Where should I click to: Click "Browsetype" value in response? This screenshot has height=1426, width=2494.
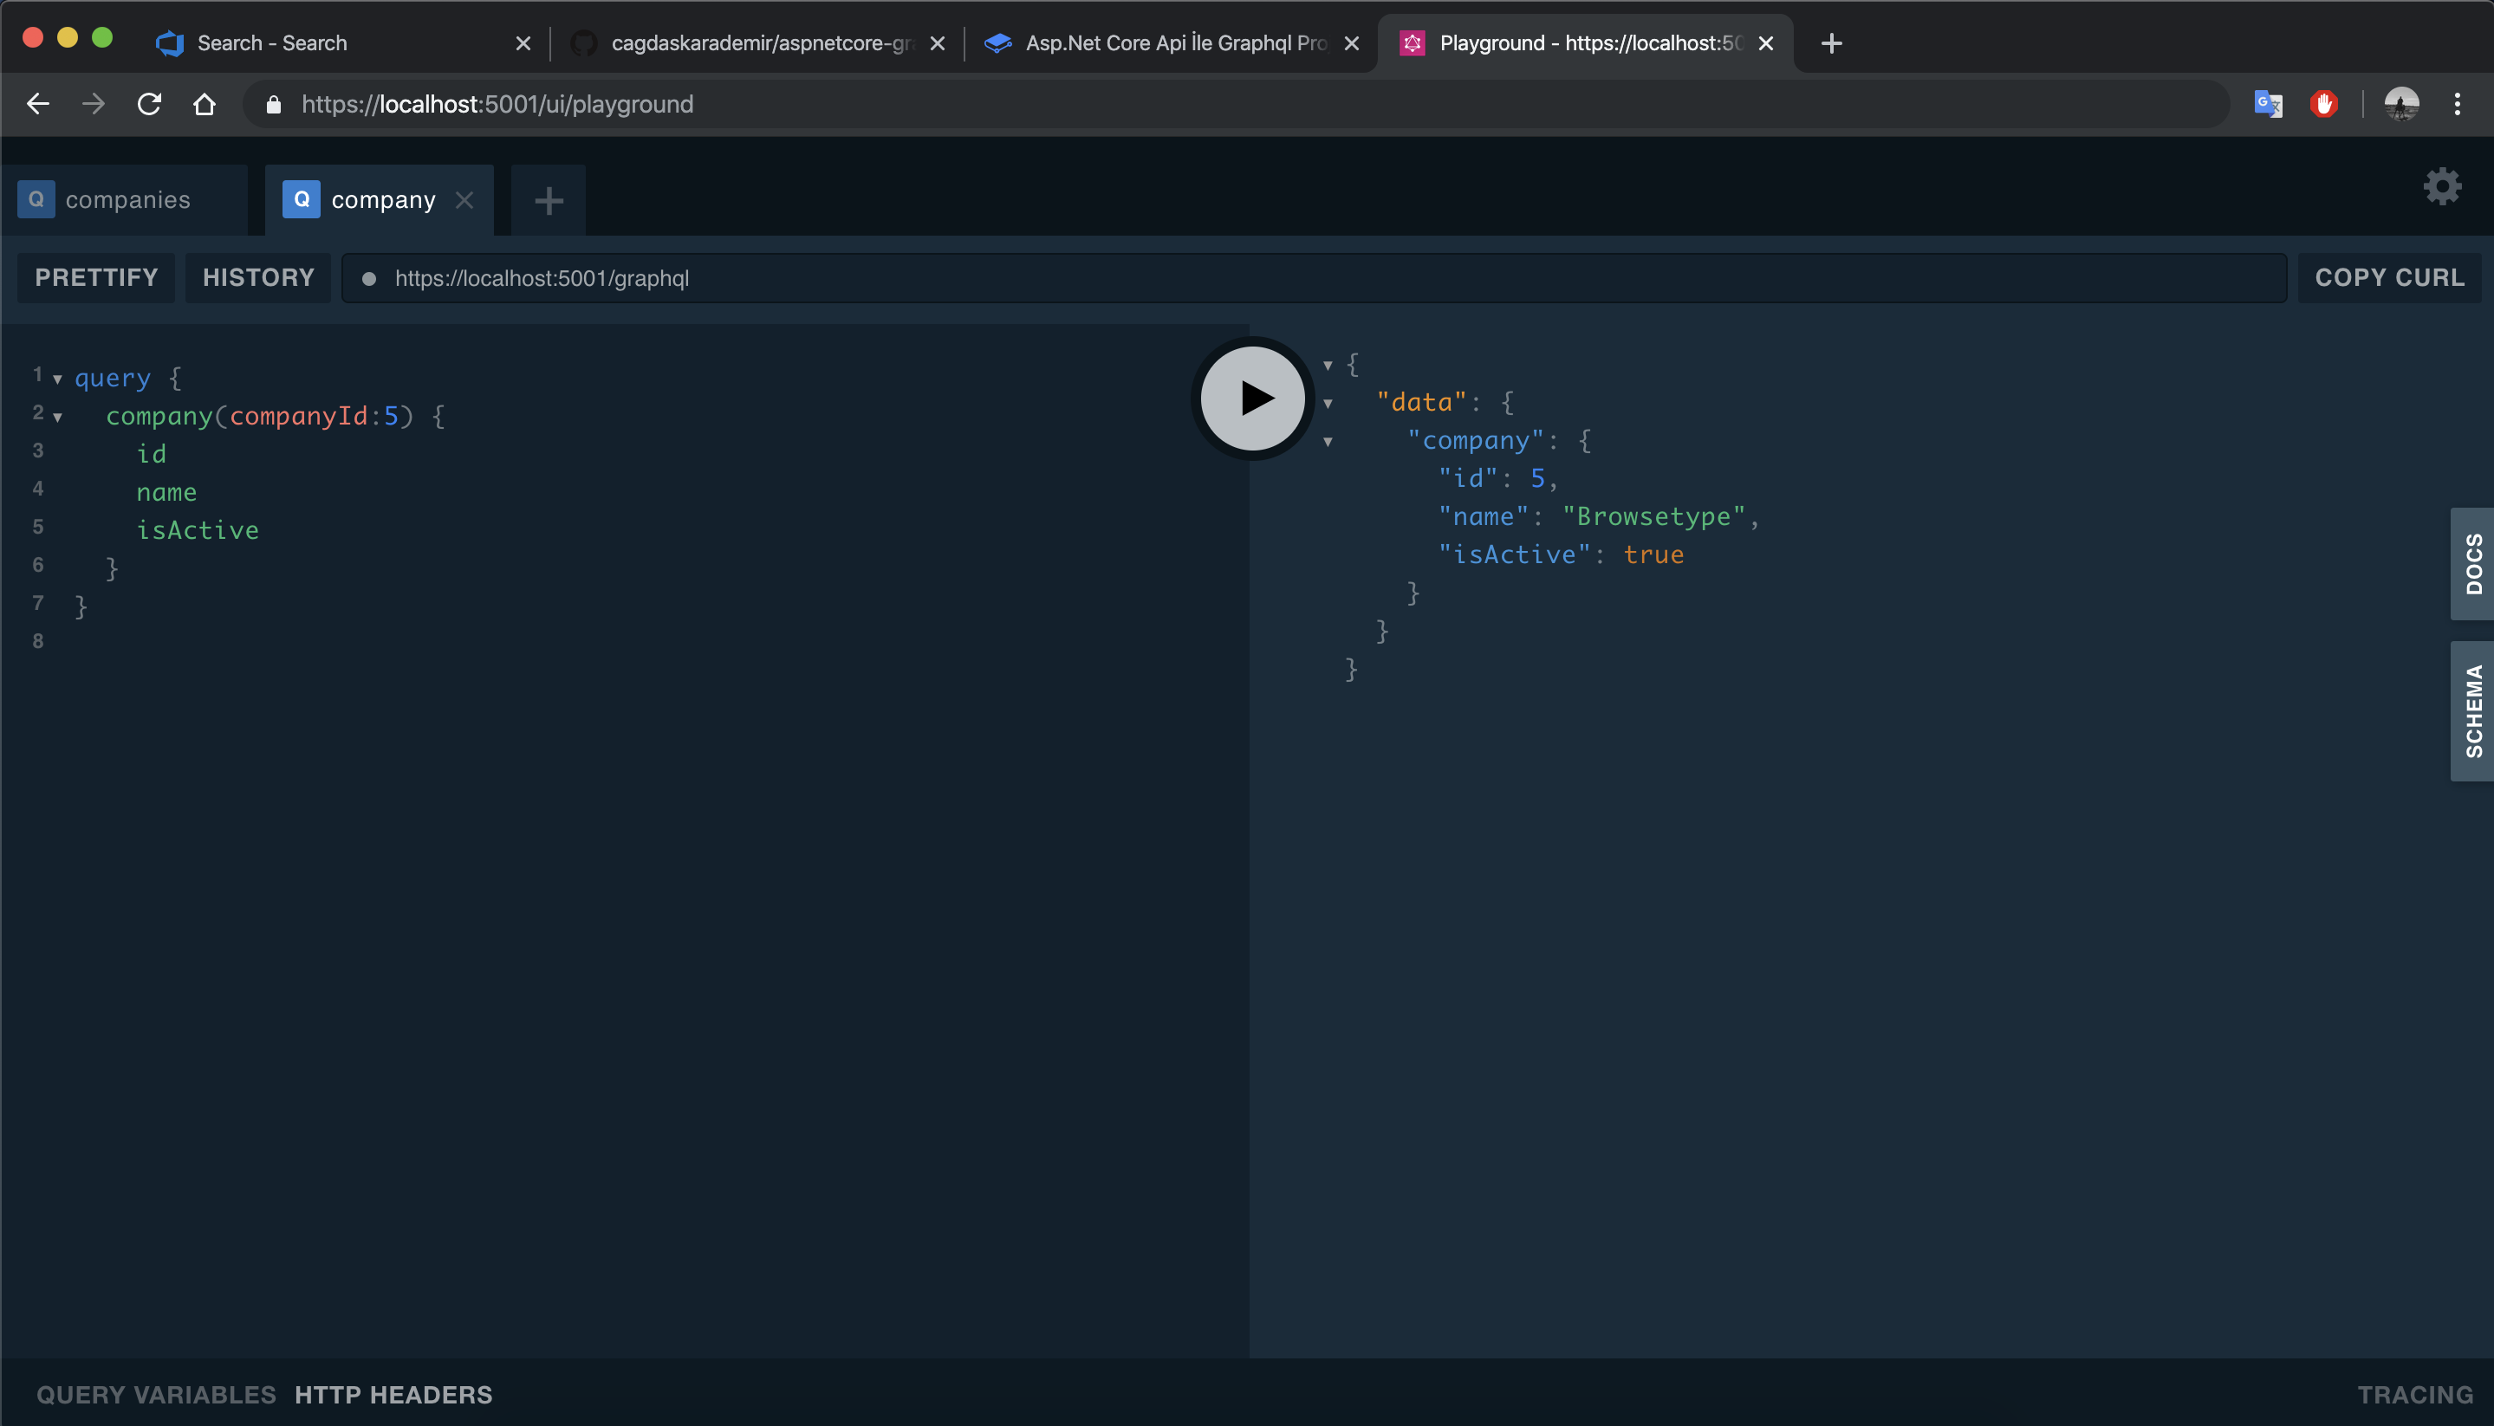1653,516
